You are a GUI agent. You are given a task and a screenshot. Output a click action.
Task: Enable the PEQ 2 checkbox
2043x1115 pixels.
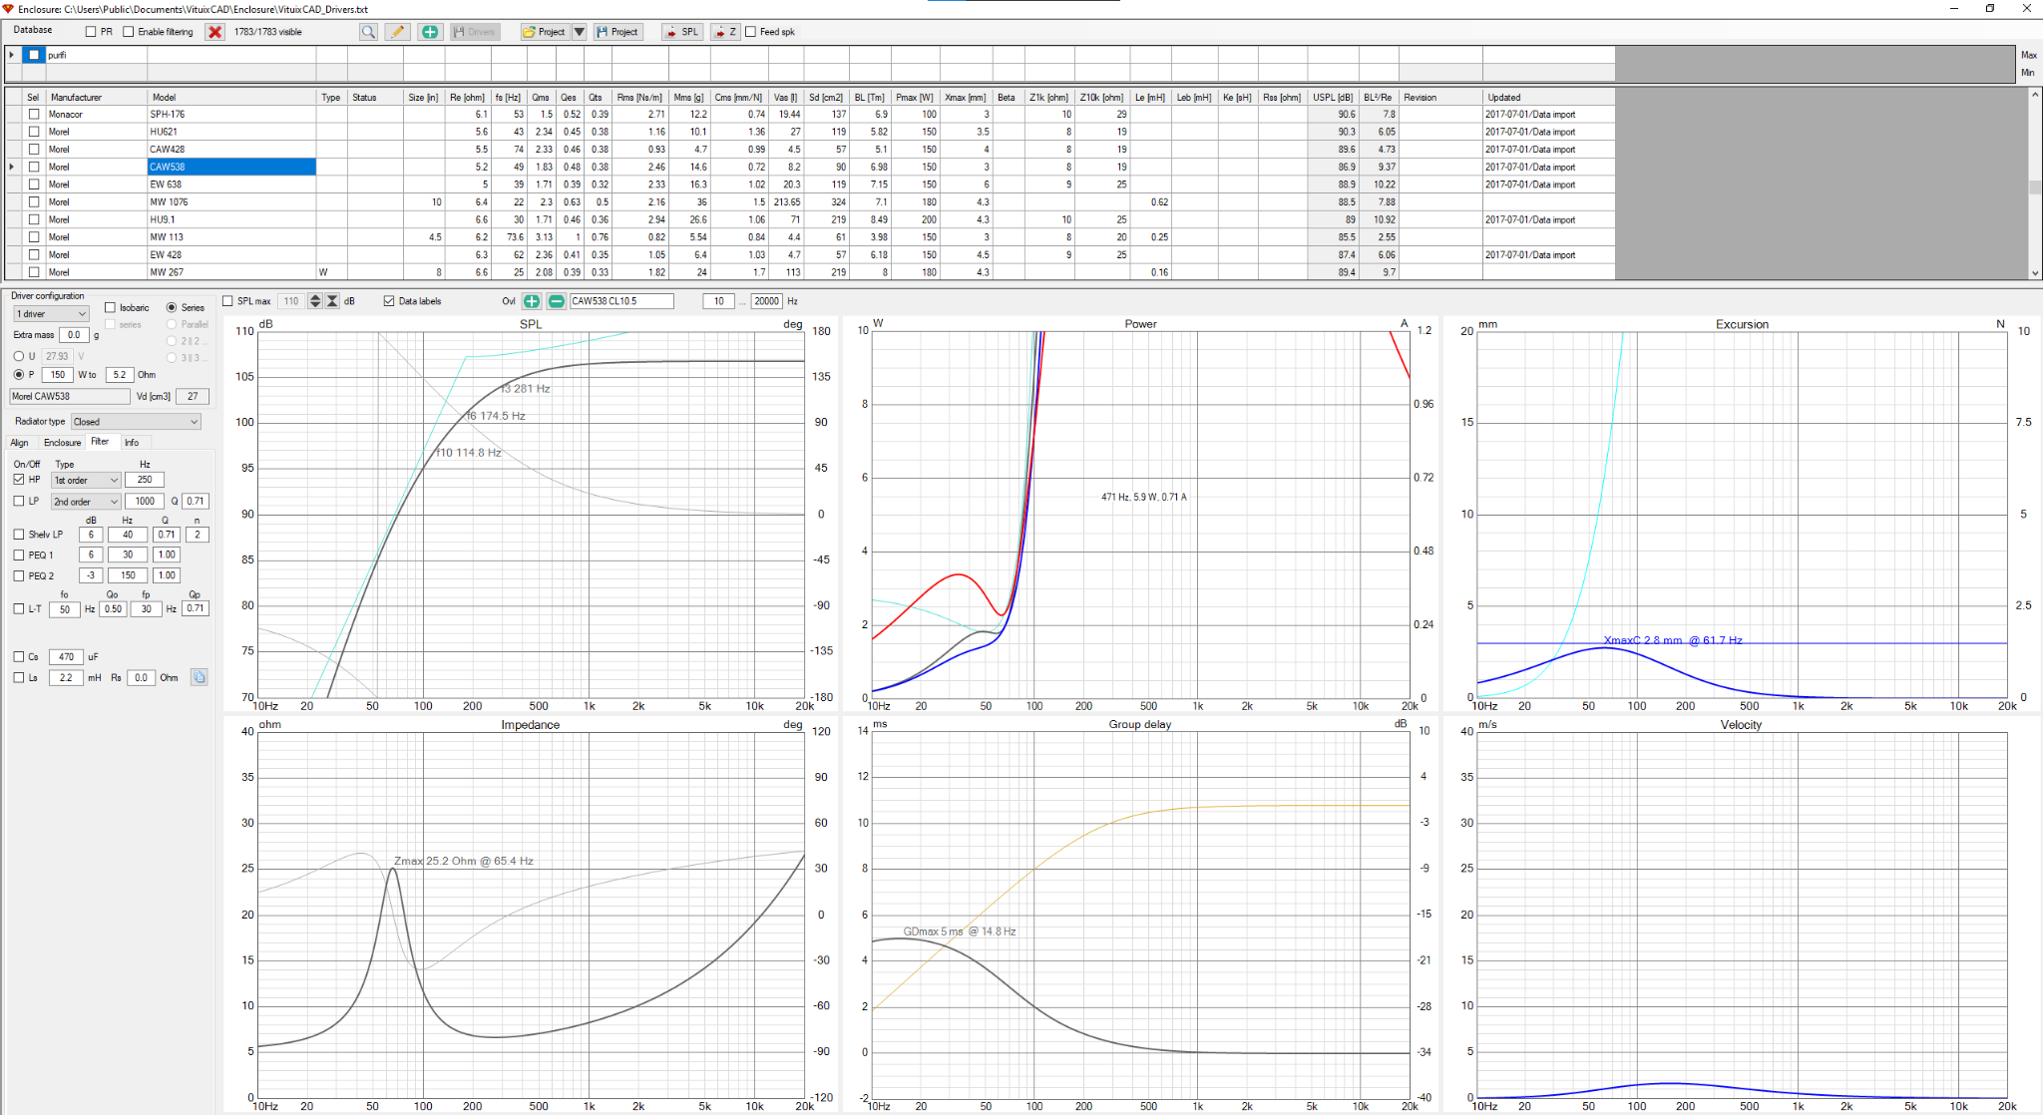[19, 575]
